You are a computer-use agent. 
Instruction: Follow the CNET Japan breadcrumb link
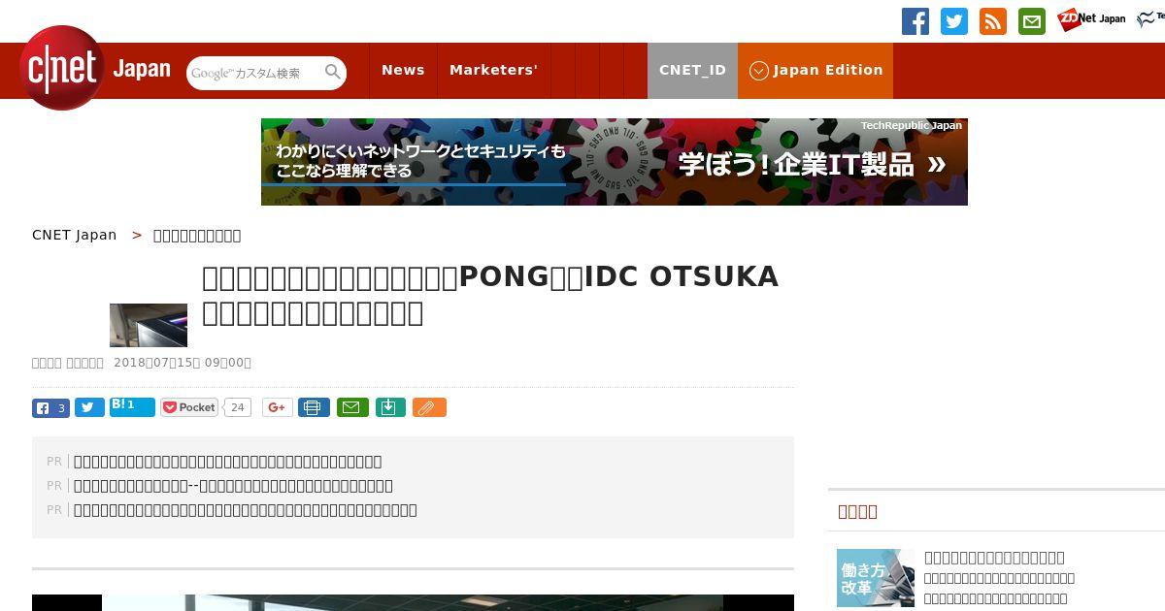tap(74, 235)
